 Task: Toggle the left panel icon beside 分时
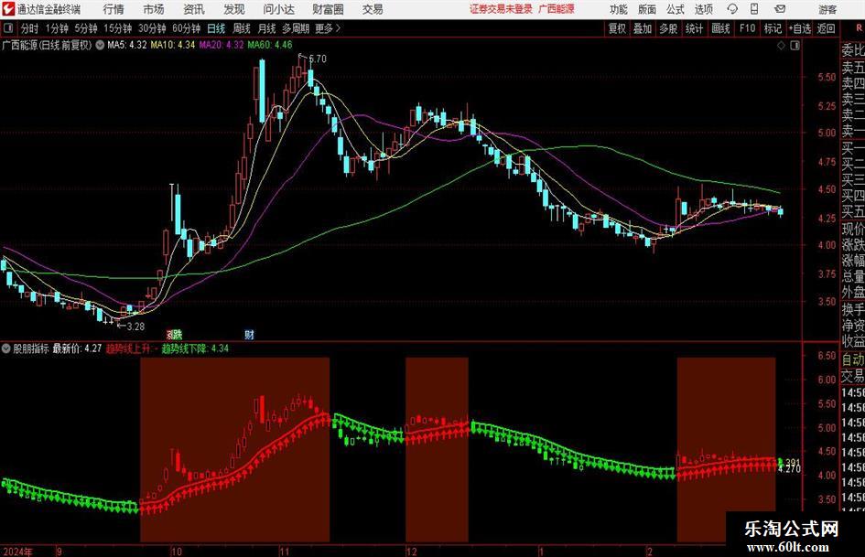tap(8, 28)
